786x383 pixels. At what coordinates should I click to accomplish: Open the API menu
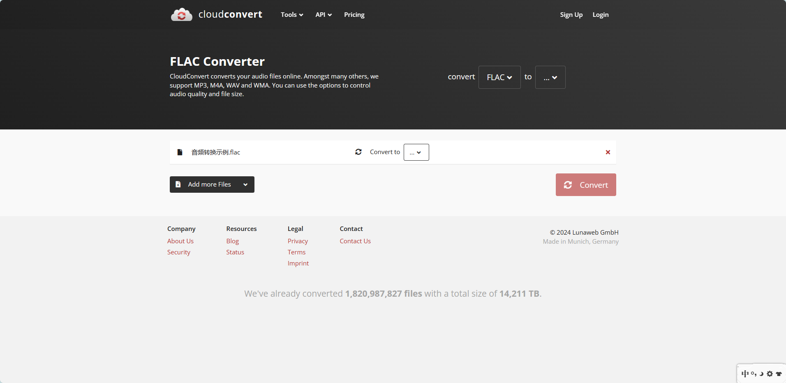324,15
